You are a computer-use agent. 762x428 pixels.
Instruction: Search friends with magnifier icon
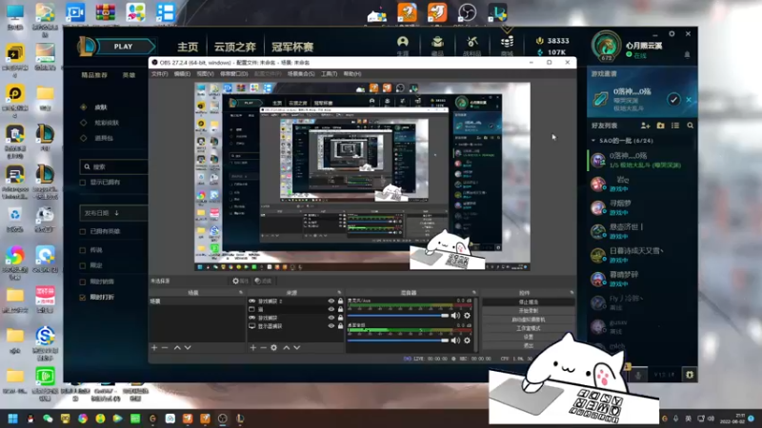pos(690,126)
